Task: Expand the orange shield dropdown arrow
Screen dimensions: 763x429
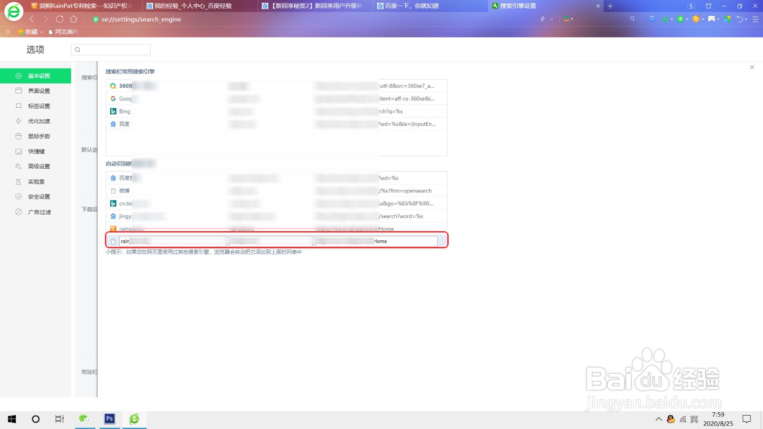Action: coord(703,20)
